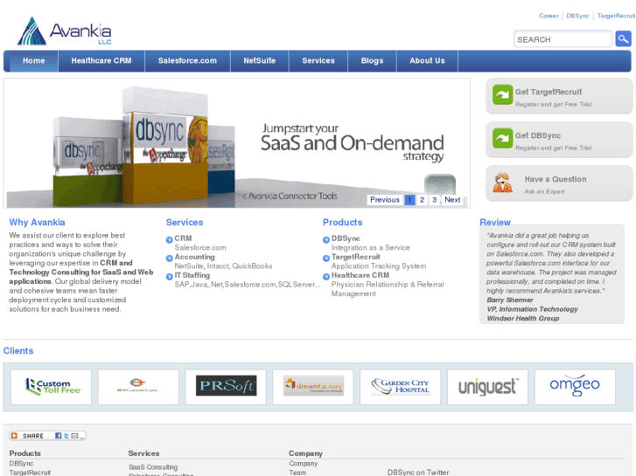
Task: Click the Why Avankia heading
Action: pos(37,223)
